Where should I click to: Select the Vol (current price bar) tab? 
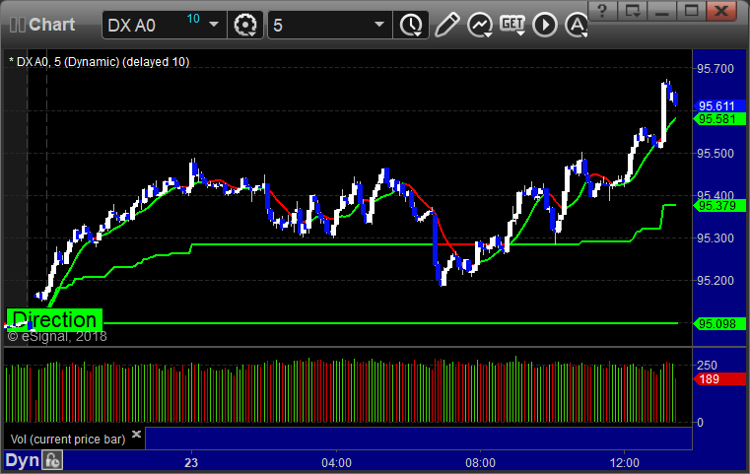point(68,440)
